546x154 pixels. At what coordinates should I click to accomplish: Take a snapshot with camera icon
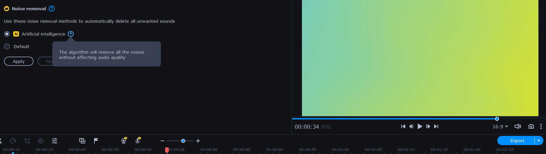[531, 127]
